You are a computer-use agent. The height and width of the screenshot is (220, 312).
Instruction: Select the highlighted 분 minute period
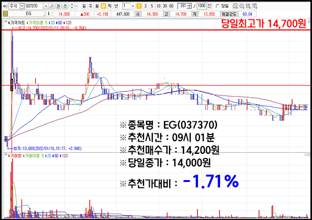click(103, 6)
